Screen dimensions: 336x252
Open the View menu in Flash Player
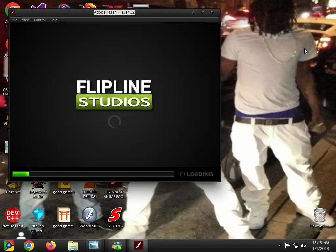(x=26, y=20)
